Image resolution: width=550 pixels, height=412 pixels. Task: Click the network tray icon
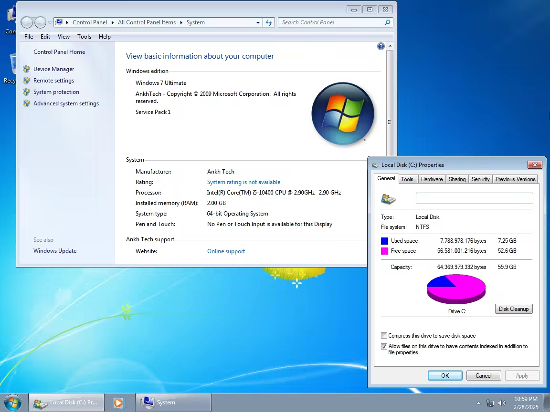pyautogui.click(x=490, y=403)
